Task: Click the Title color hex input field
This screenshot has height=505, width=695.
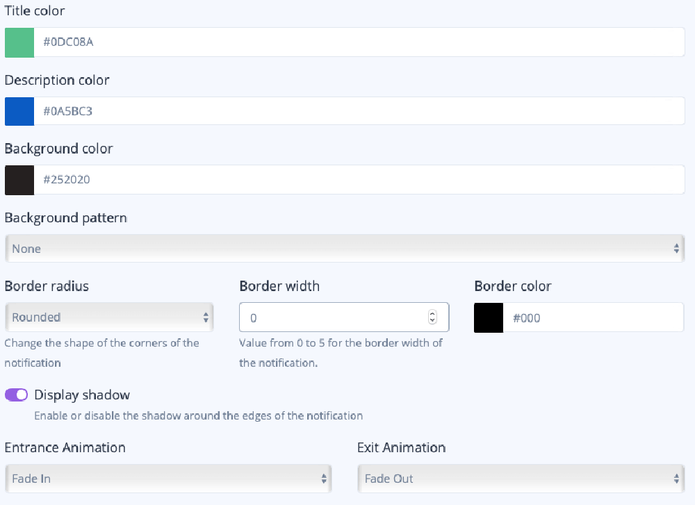Action: tap(278, 42)
